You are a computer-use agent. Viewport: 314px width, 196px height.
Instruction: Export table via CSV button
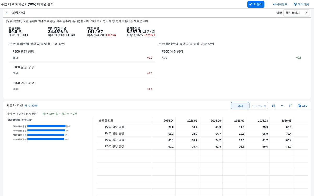pyautogui.click(x=302, y=106)
